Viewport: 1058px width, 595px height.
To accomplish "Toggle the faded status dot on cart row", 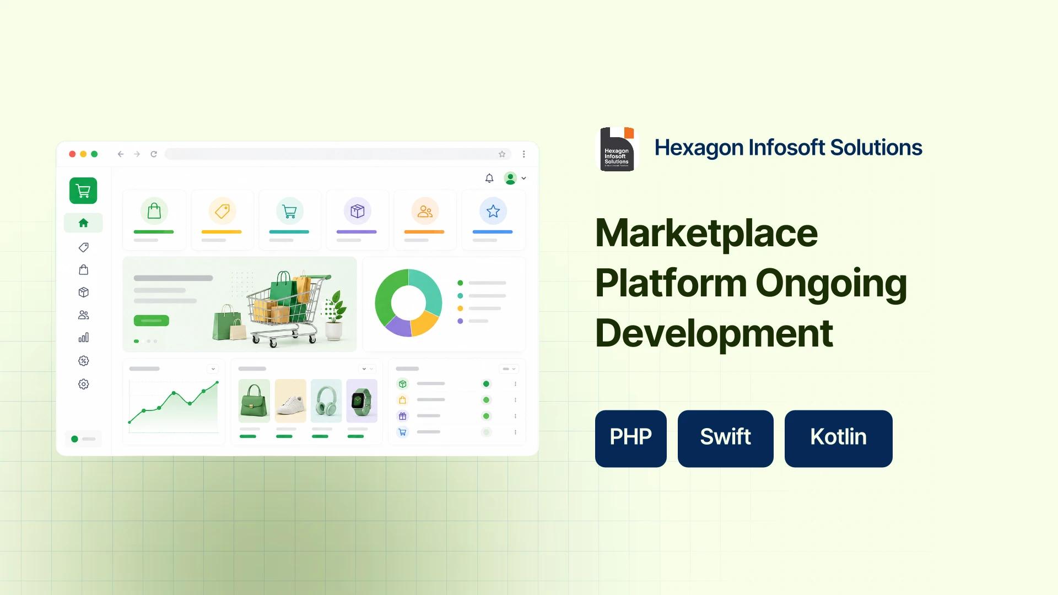I will 486,432.
